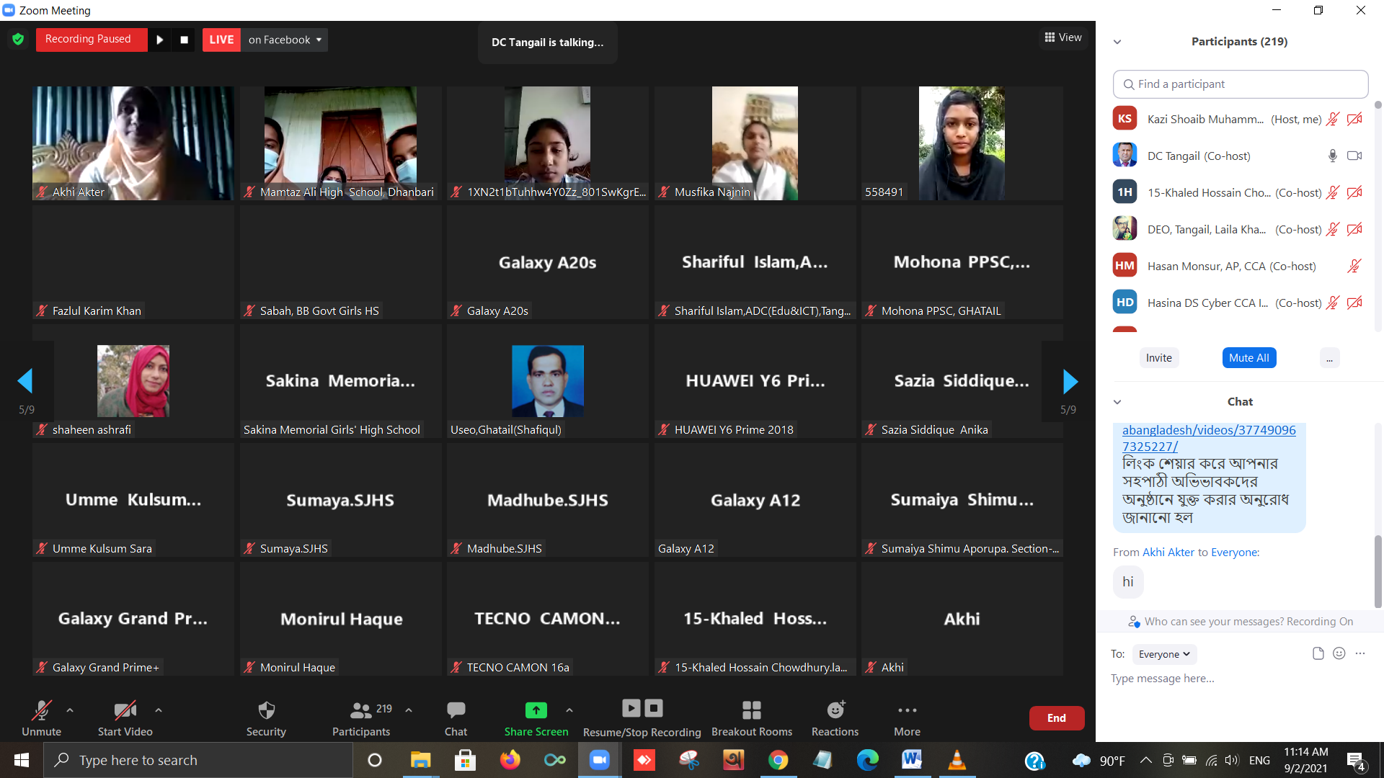Toggle the Chat panel from toolbar

[x=456, y=717]
